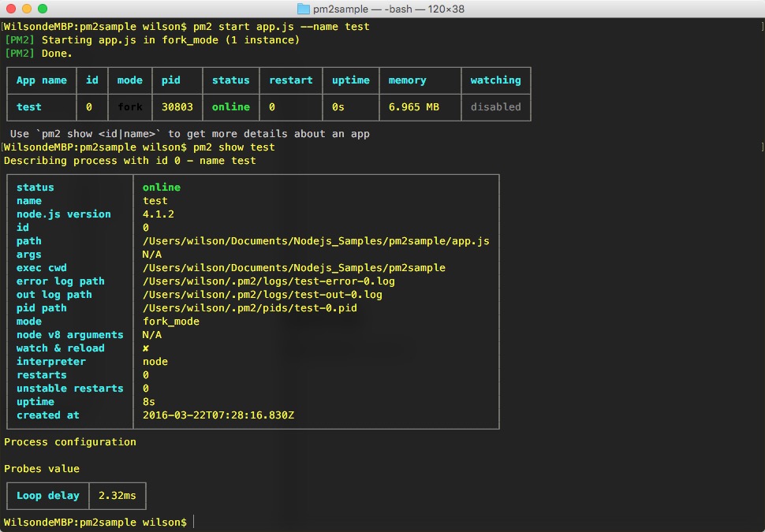Minimize the terminal using yellow button
765x532 pixels.
coord(27,9)
